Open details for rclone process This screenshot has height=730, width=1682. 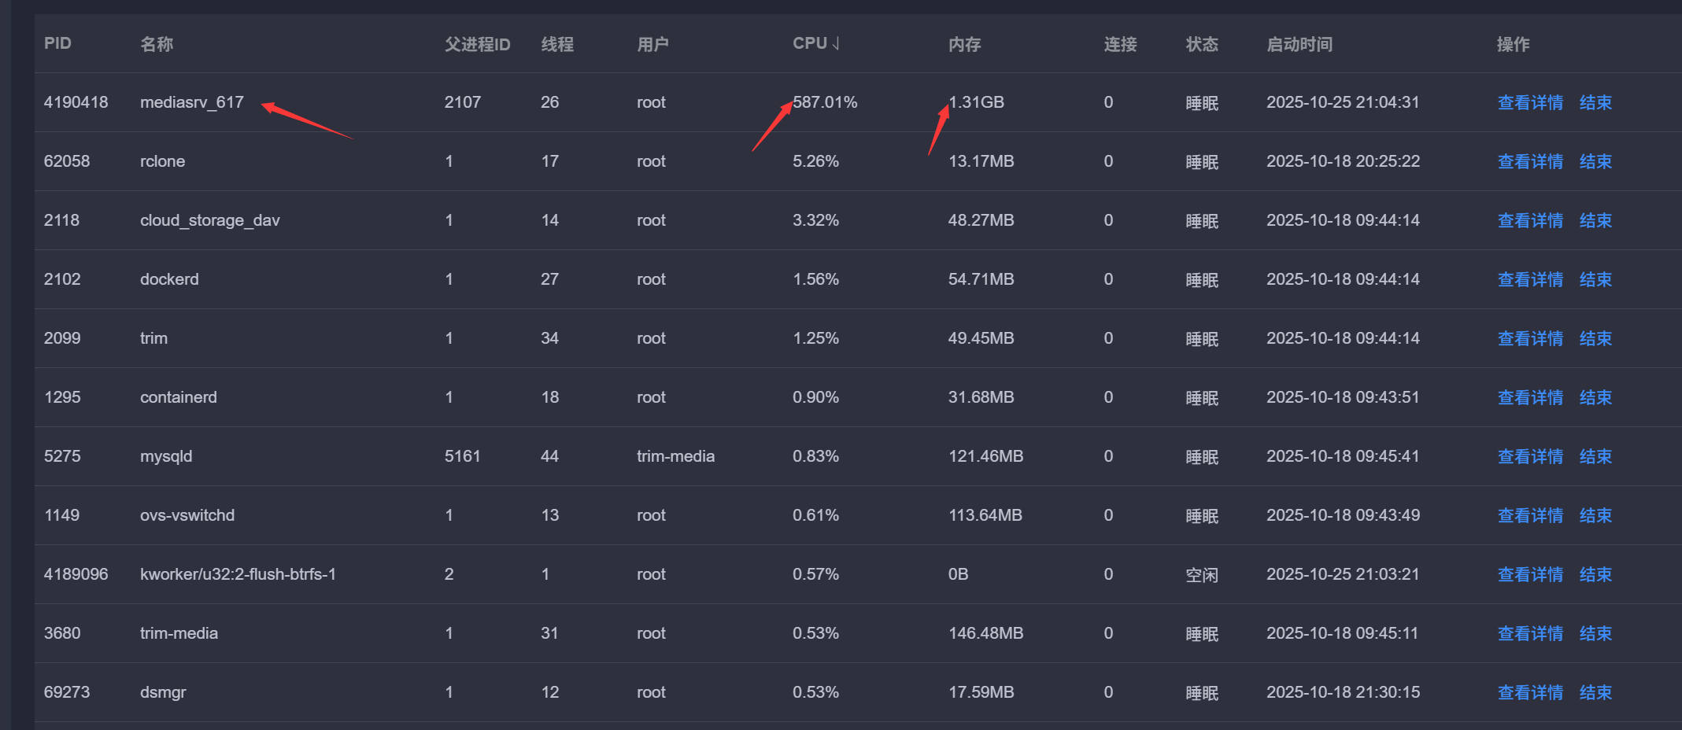1529,162
